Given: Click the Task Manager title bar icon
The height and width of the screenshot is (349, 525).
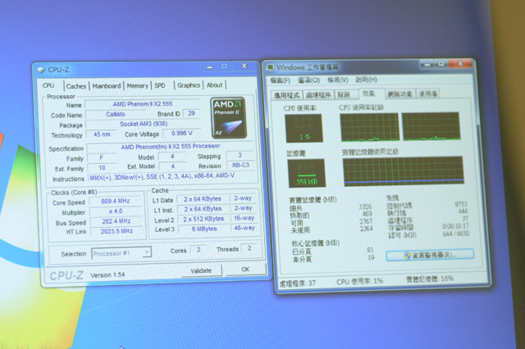Looking at the screenshot, I should [x=270, y=67].
